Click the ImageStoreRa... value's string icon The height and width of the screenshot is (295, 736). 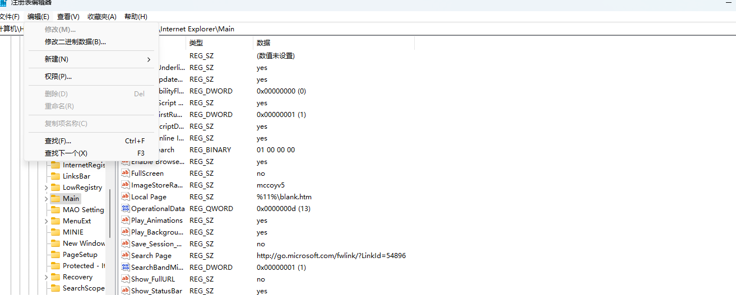pyautogui.click(x=126, y=185)
